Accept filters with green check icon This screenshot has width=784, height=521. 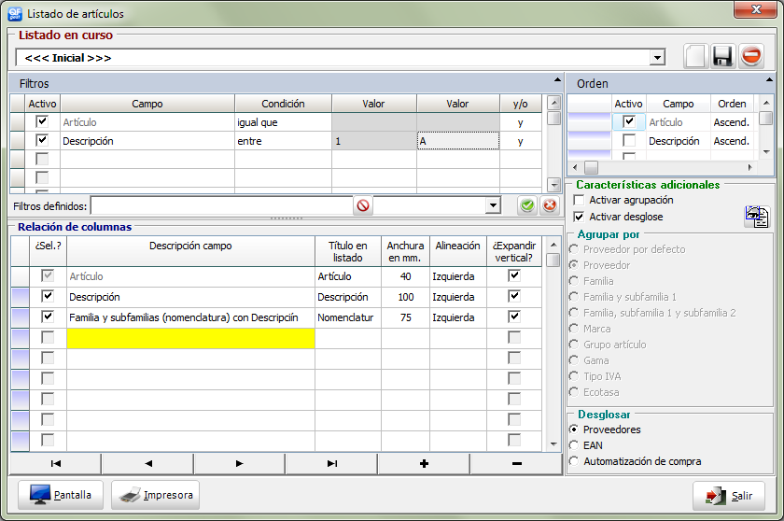[x=527, y=205]
